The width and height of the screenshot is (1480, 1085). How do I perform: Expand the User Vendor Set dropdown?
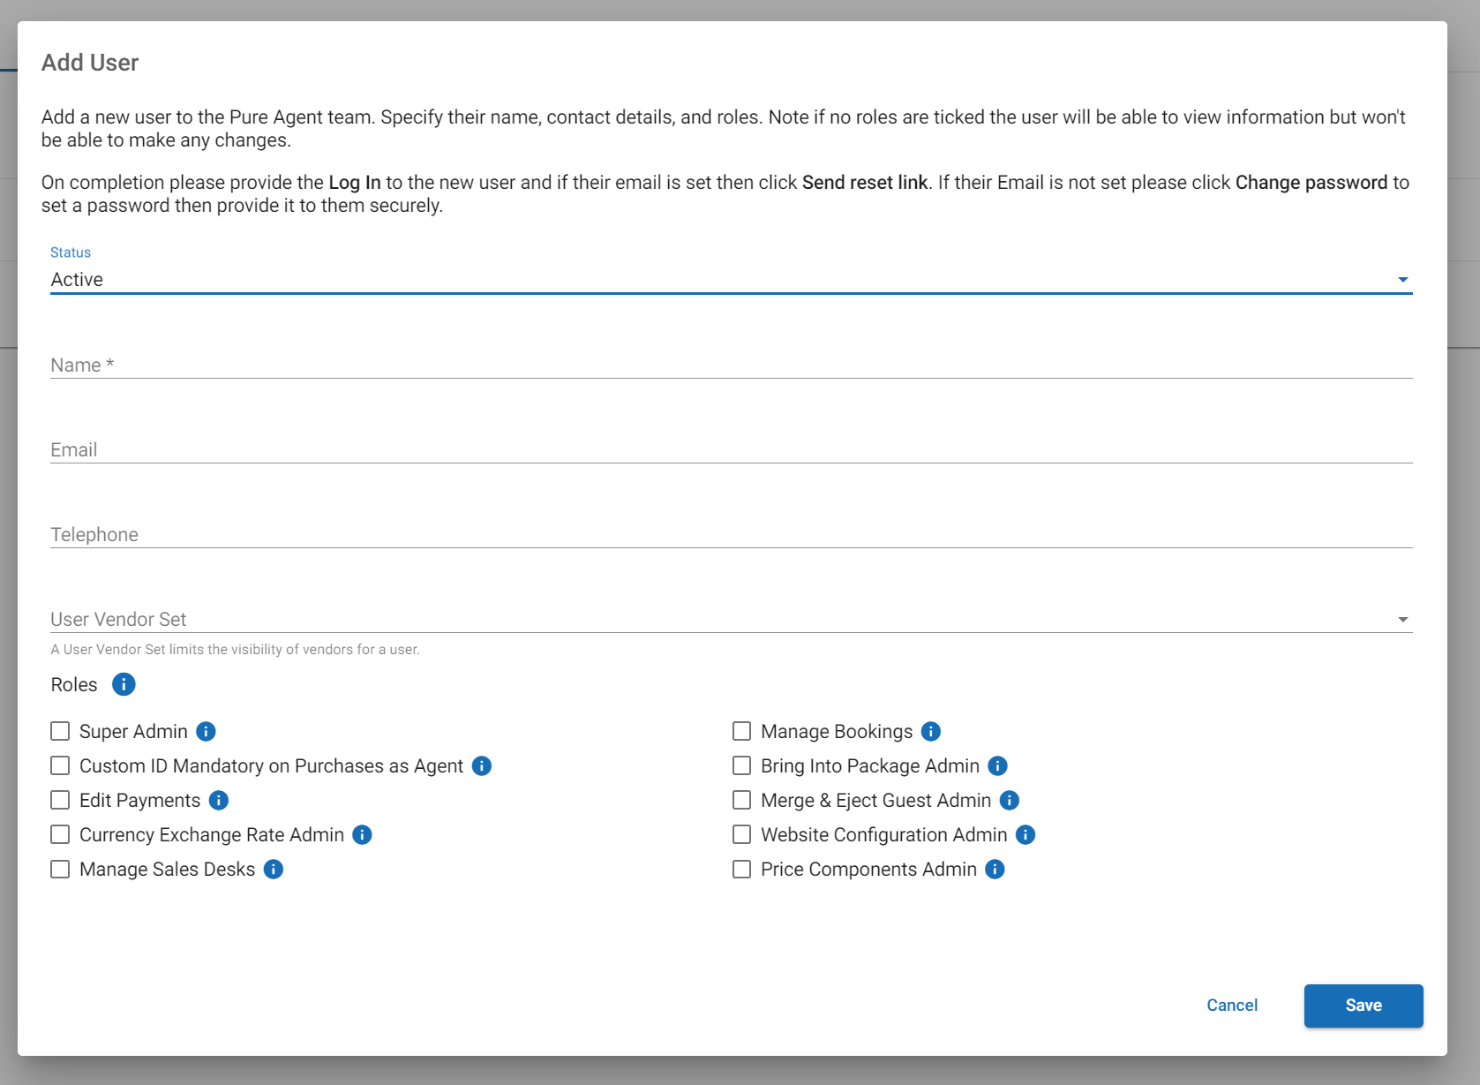point(731,619)
